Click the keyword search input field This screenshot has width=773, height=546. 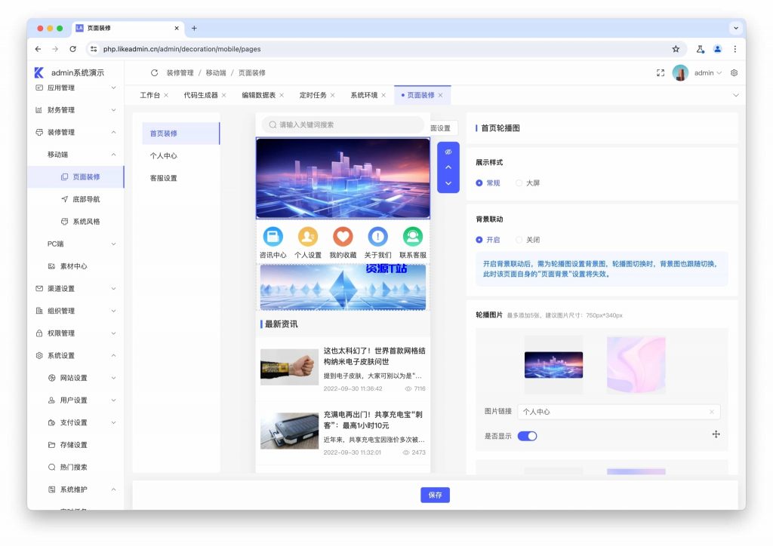pyautogui.click(x=342, y=124)
